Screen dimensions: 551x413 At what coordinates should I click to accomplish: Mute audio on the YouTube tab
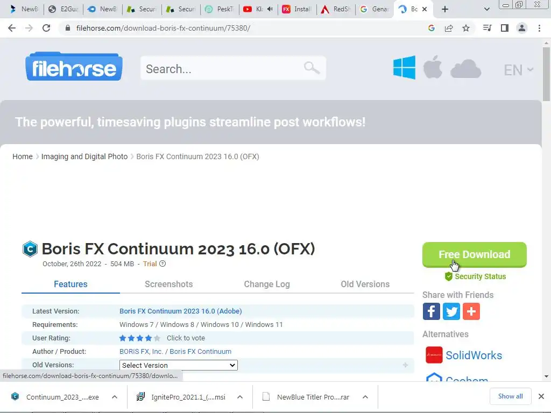click(270, 9)
